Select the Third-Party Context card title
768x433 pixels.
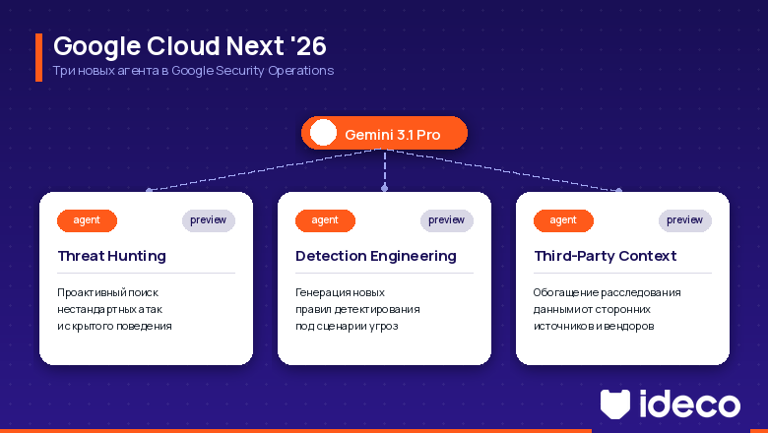(x=606, y=256)
